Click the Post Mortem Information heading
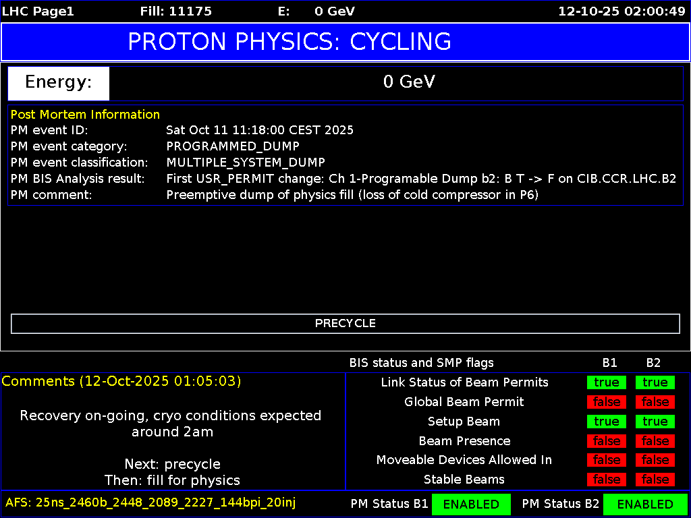Screen dimensions: 691x518 [x=85, y=114]
